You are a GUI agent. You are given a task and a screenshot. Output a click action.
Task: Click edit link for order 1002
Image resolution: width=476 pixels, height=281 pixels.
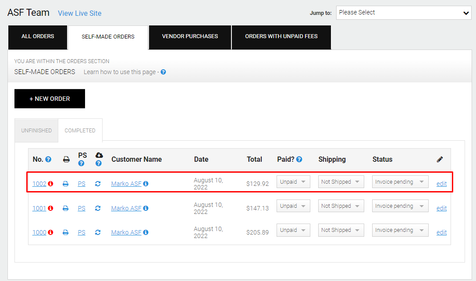[x=441, y=184]
